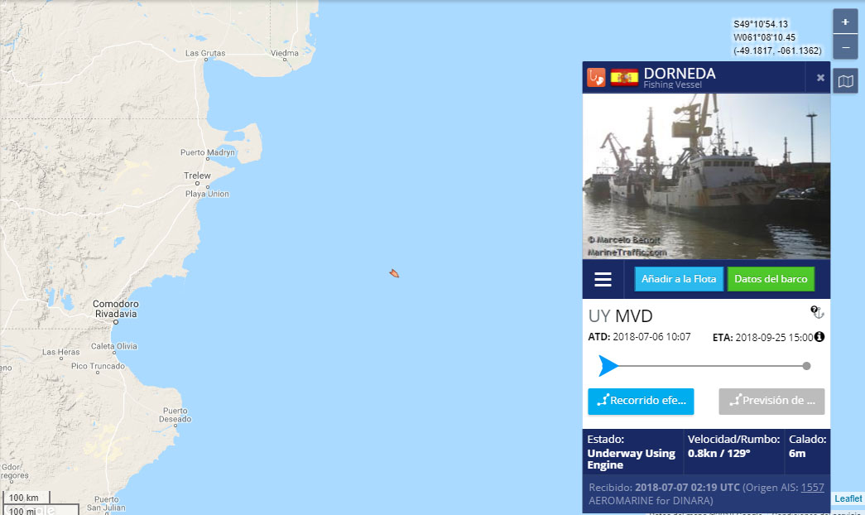Image resolution: width=865 pixels, height=515 pixels.
Task: Click the greyed Previsión de route button
Action: [x=771, y=402]
